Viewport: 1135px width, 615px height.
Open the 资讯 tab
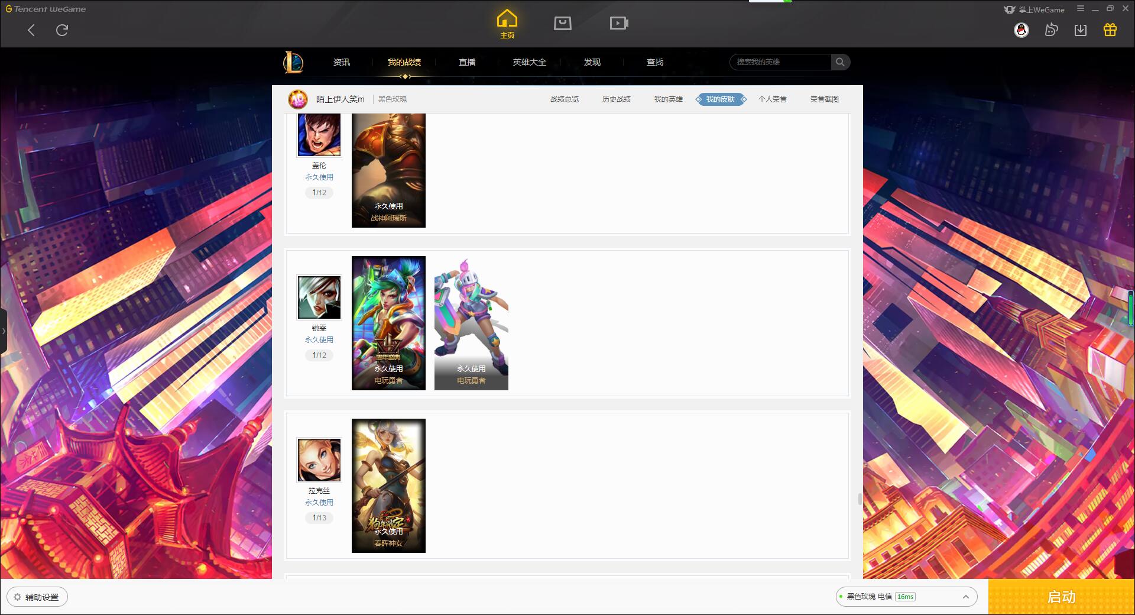pos(342,62)
